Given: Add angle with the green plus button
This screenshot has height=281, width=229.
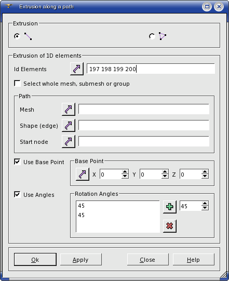Looking at the screenshot, I should coord(170,207).
